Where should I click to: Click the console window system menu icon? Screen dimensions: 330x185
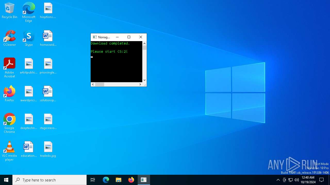(x=95, y=37)
